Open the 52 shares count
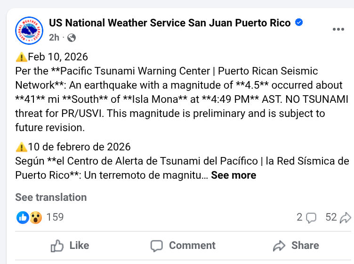The width and height of the screenshot is (354, 264). click(331, 217)
